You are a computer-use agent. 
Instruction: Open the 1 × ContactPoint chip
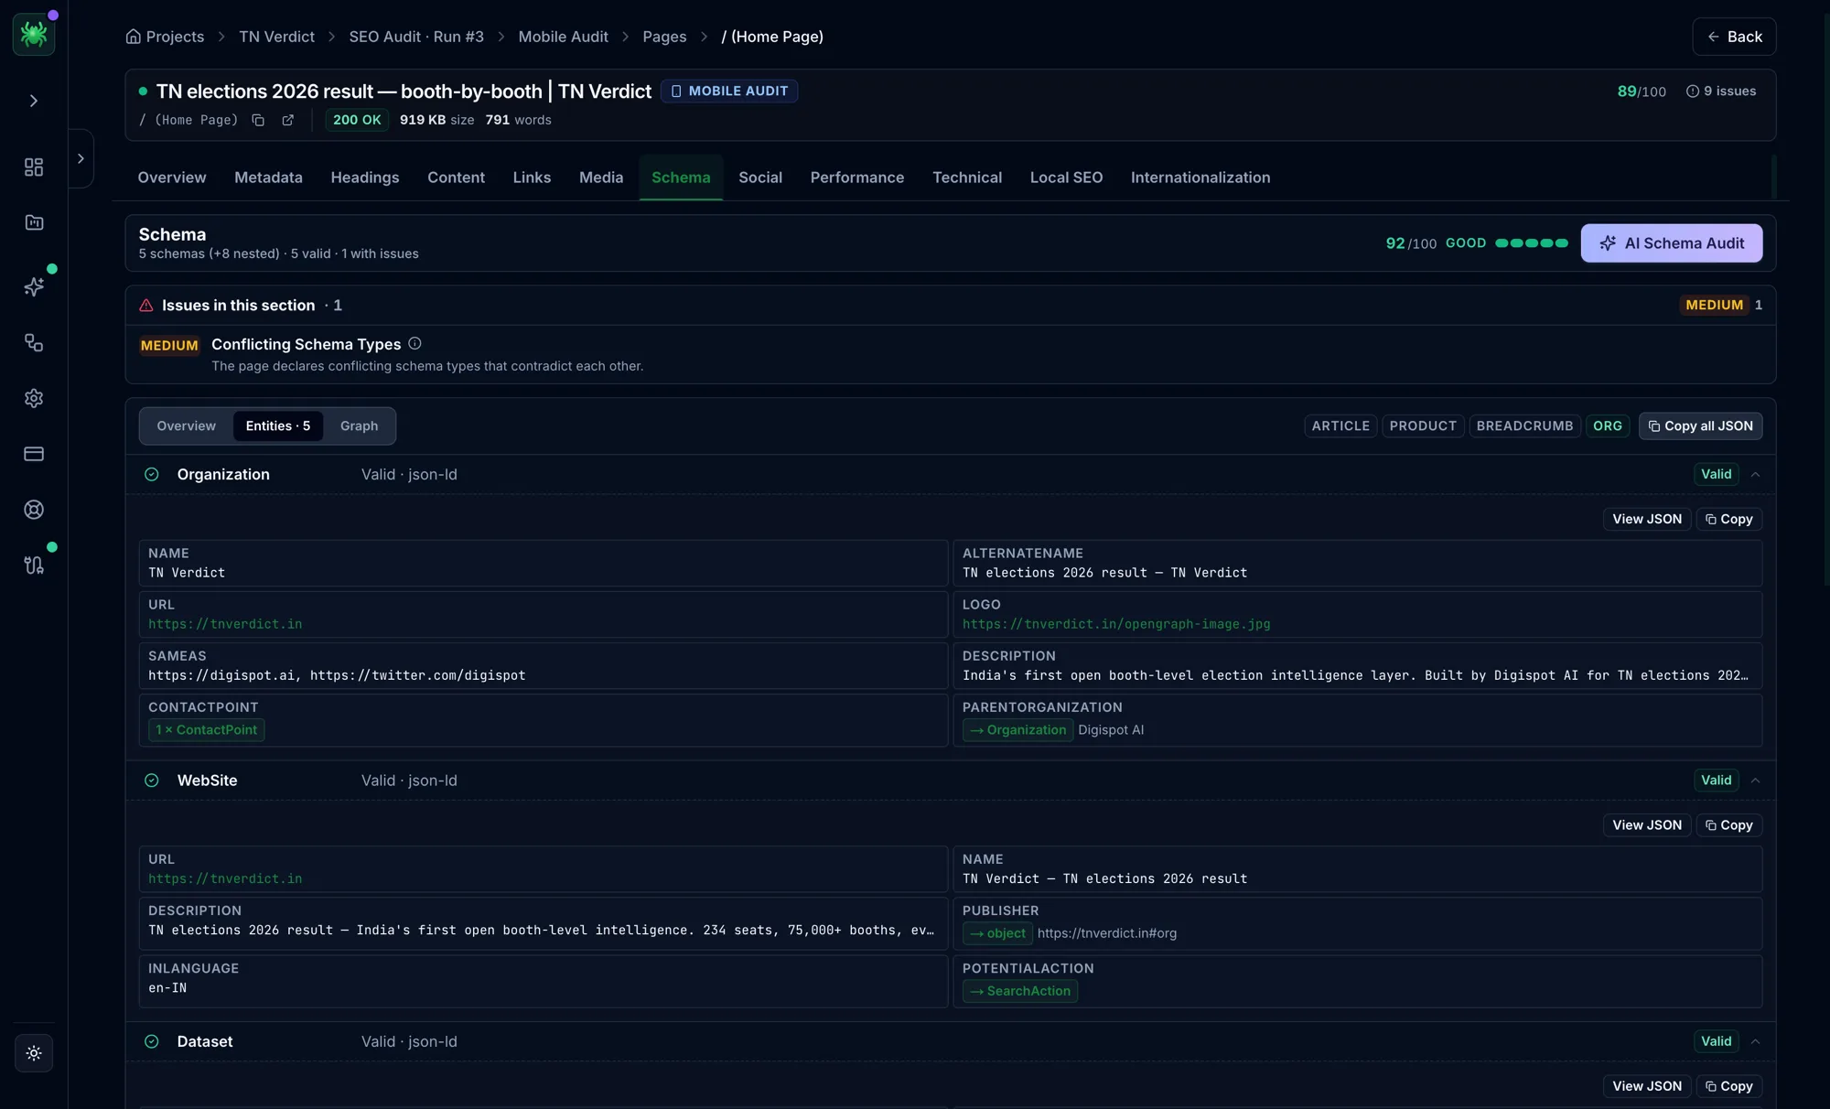pyautogui.click(x=207, y=730)
